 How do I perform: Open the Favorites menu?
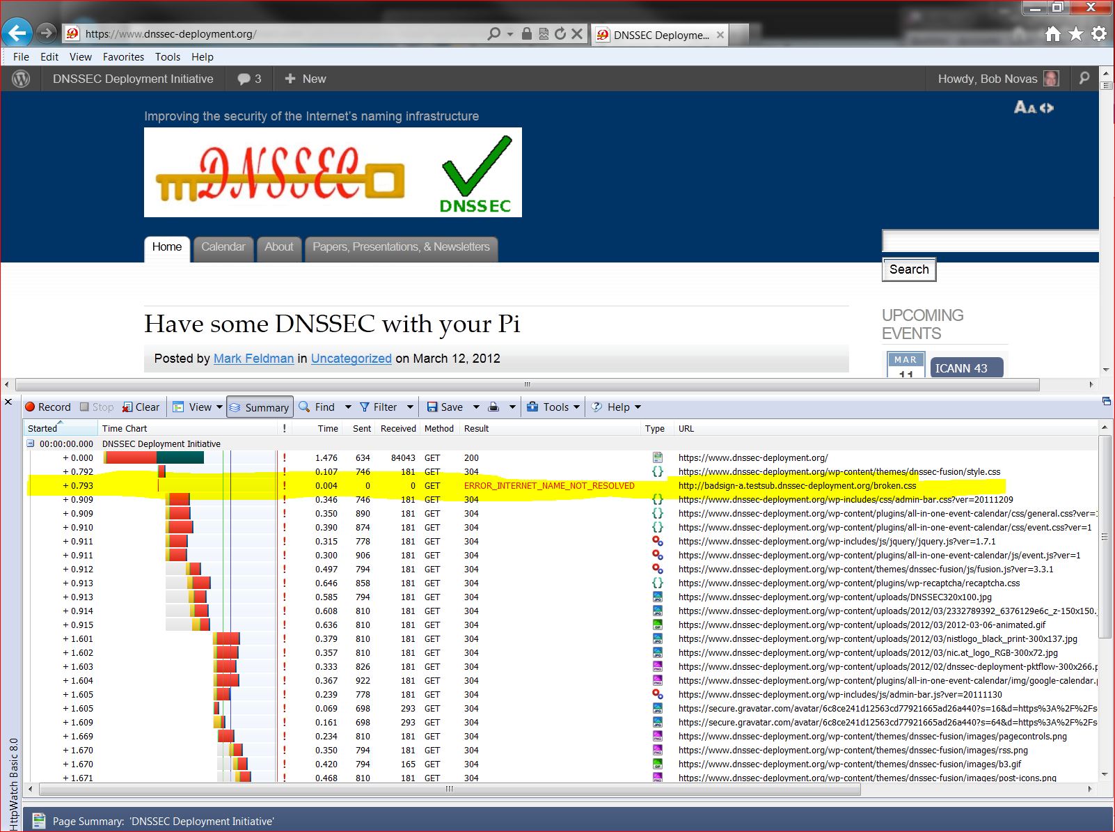tap(123, 57)
